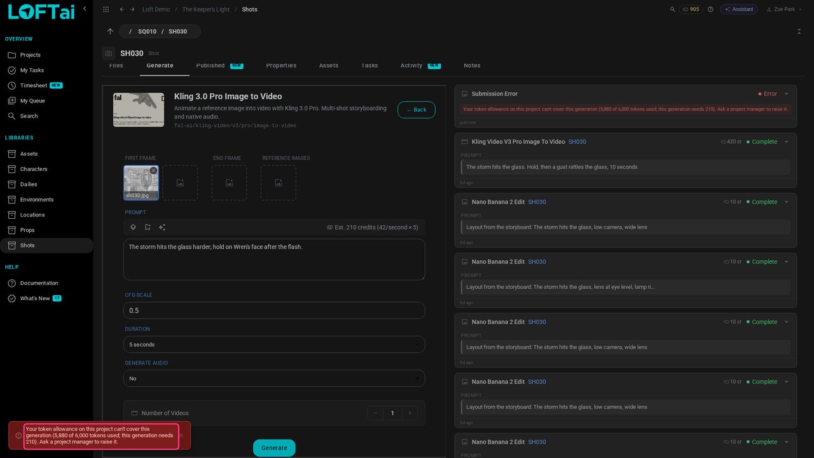
Task: Go forward with the right arrow icon
Action: [132, 10]
